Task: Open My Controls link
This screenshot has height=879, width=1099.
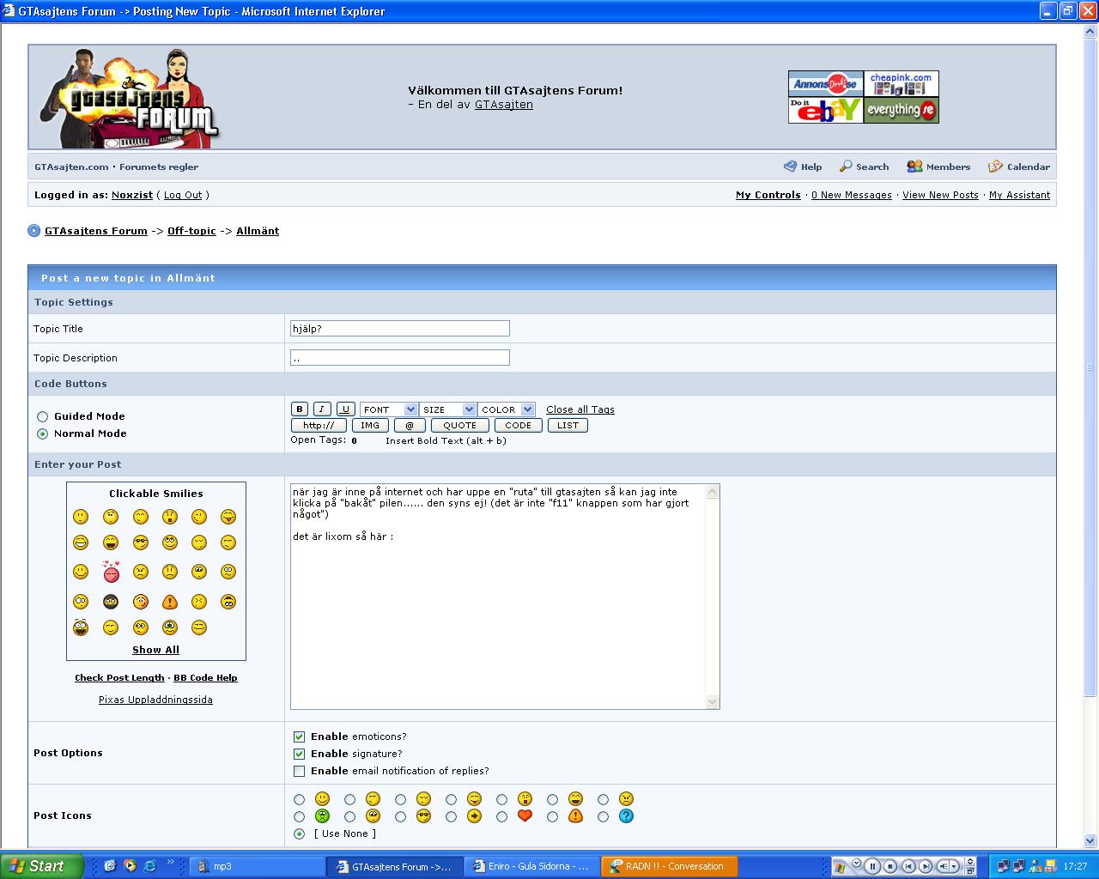Action: point(768,195)
